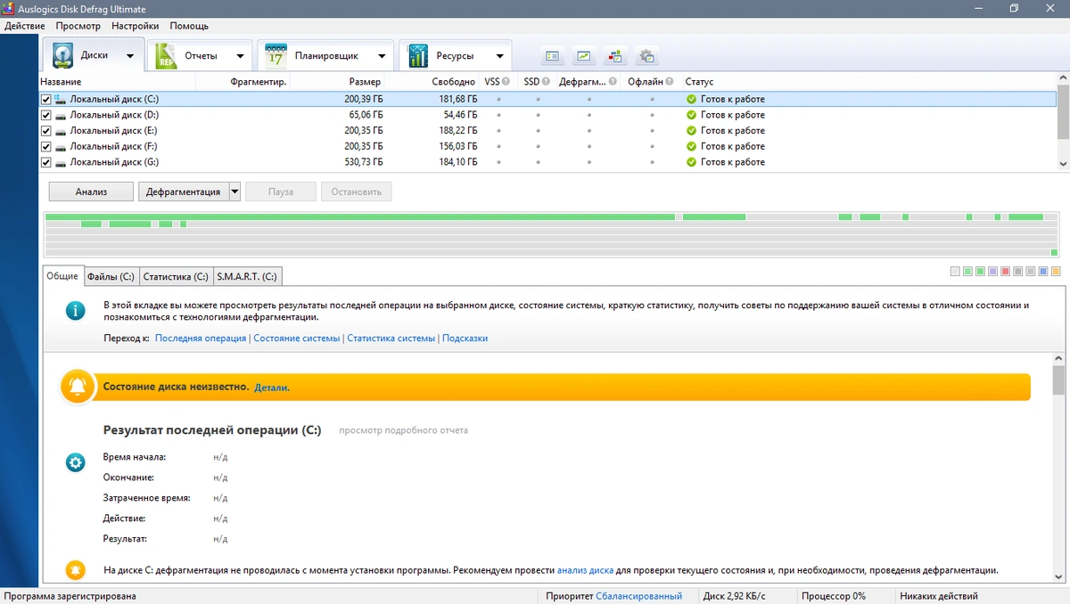Follow the Последняя операция link
The height and width of the screenshot is (604, 1070).
coord(201,339)
